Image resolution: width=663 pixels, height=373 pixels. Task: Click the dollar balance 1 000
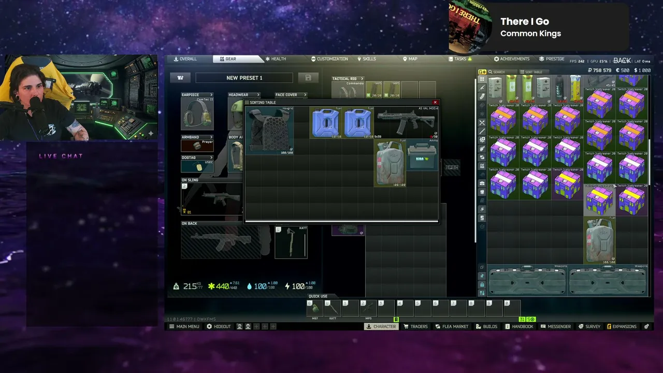[x=642, y=70]
